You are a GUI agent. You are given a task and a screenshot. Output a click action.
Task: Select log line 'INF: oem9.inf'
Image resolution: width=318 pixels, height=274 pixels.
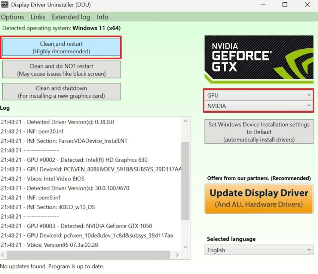(x=31, y=198)
